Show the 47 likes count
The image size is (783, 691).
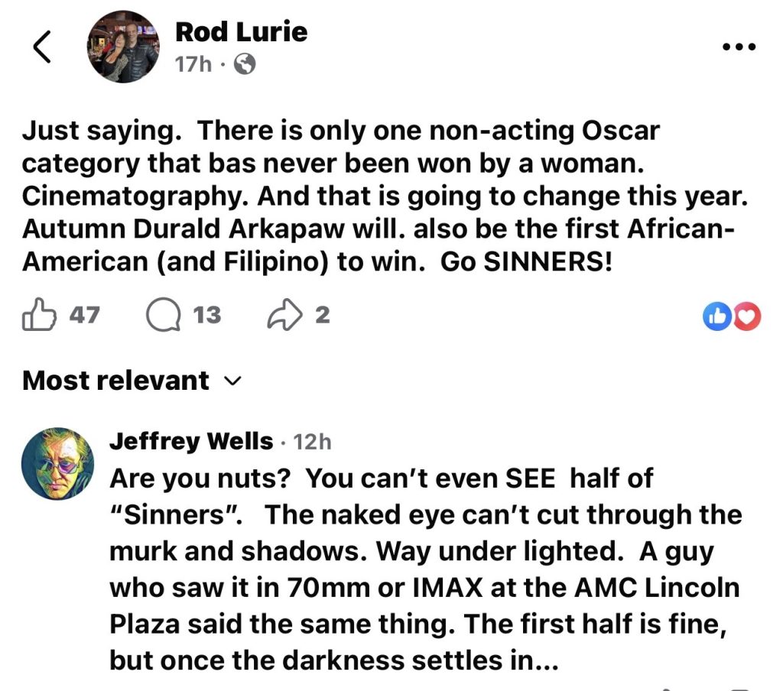84,315
